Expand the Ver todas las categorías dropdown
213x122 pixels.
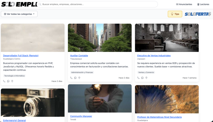tap(19, 14)
